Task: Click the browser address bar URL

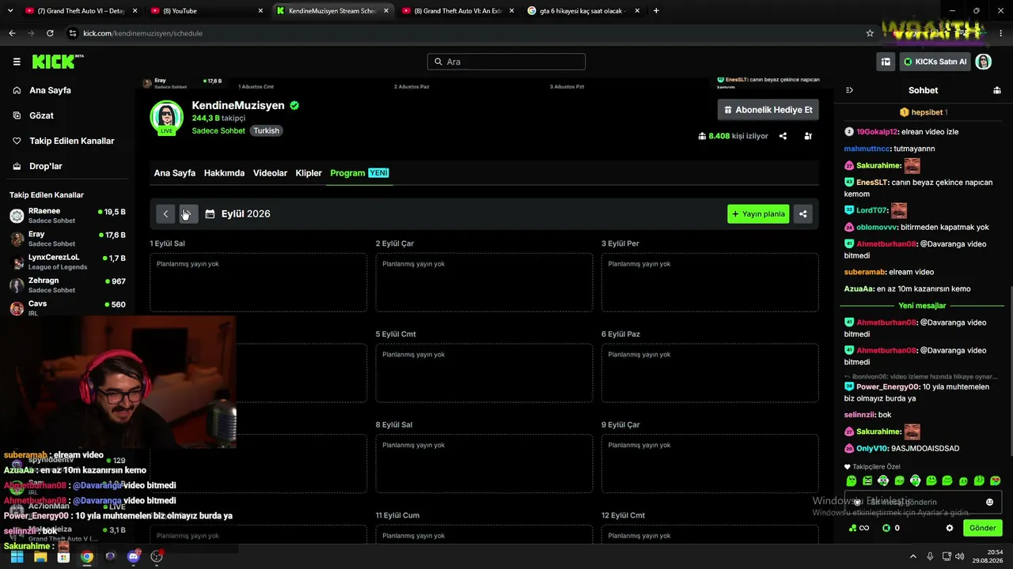Action: pos(142,33)
